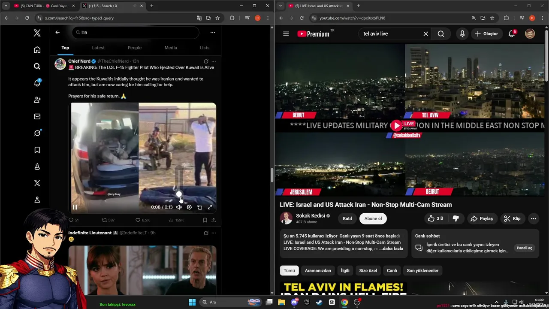The width and height of the screenshot is (549, 309).
Task: Open X notifications bell in sidebar
Action: 37,83
